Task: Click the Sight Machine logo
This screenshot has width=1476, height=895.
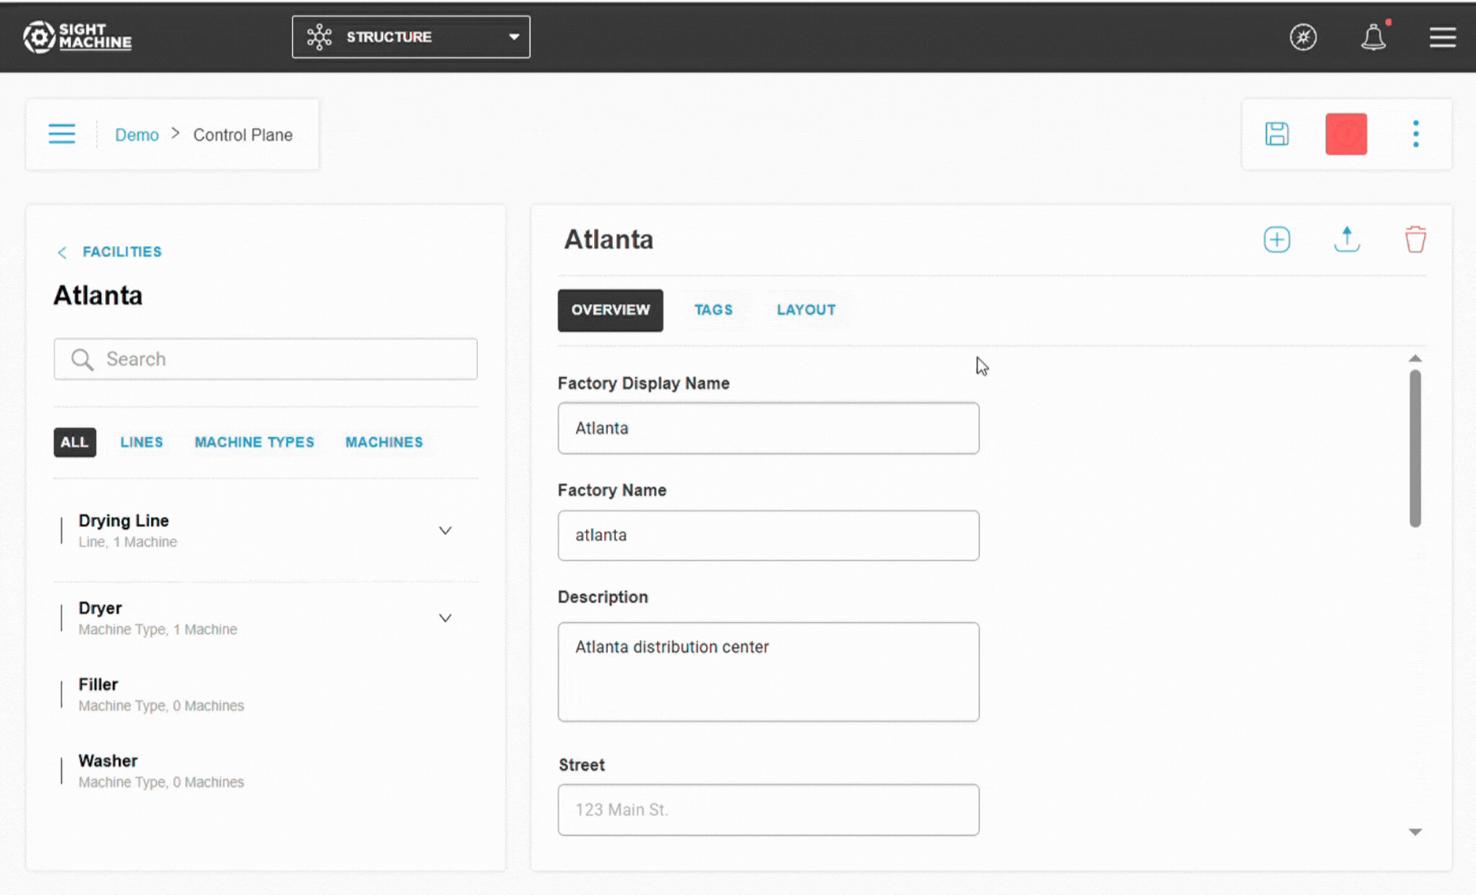Action: (x=77, y=37)
